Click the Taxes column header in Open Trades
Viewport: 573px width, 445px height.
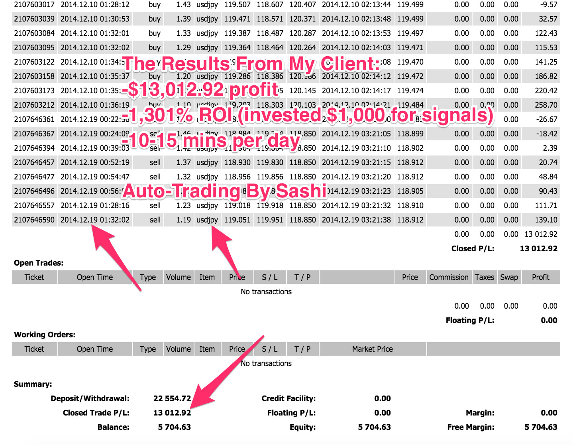tap(484, 277)
